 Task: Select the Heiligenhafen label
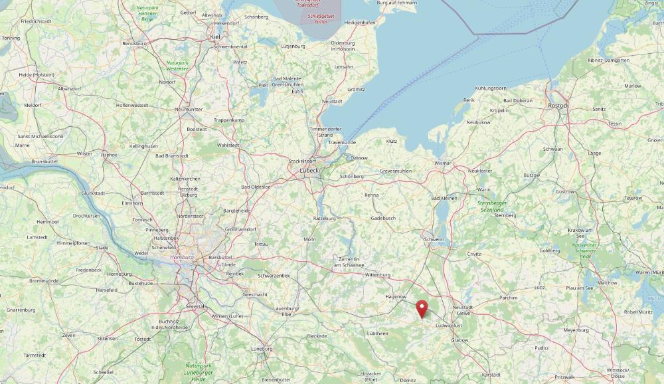tap(361, 23)
